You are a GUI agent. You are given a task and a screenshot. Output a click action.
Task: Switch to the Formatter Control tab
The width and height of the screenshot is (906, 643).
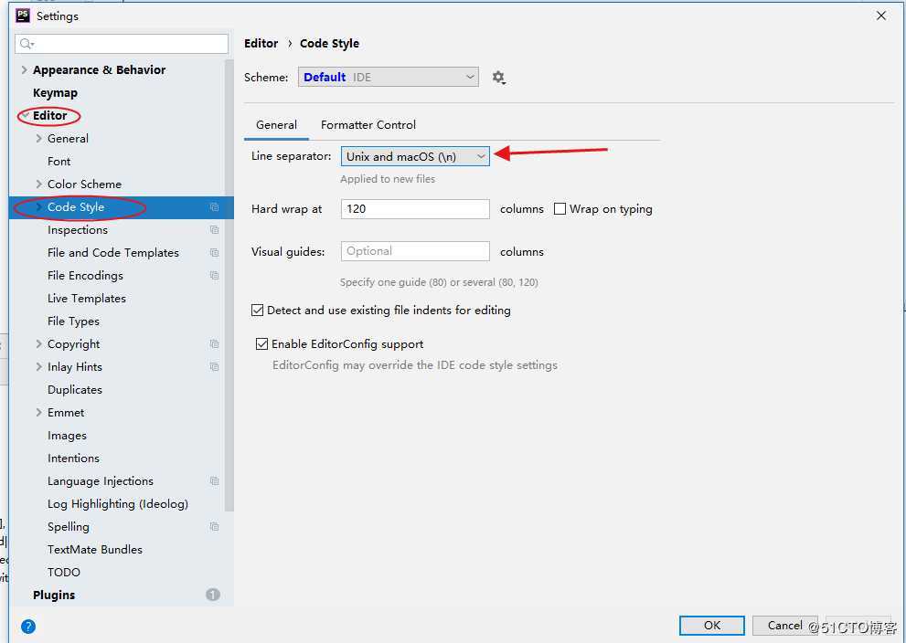coord(368,125)
